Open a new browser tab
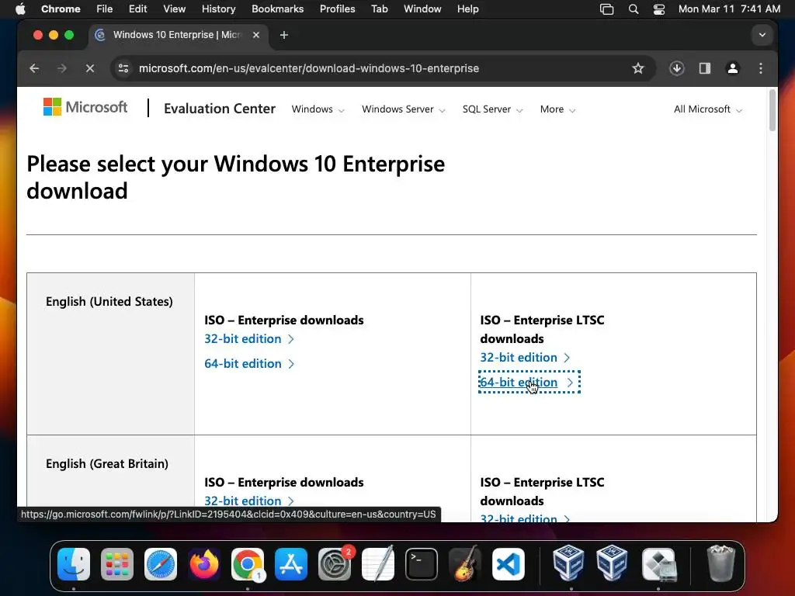795x596 pixels. coord(284,35)
